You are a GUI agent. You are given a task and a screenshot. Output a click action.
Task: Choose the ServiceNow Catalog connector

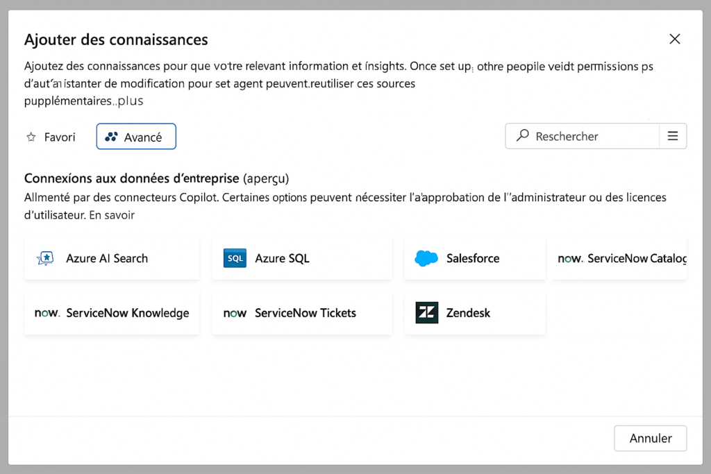coord(619,258)
